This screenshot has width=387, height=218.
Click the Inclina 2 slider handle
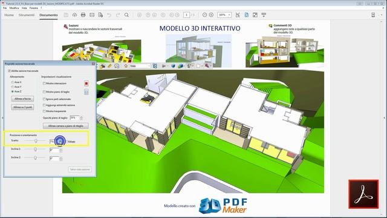(x=35, y=157)
